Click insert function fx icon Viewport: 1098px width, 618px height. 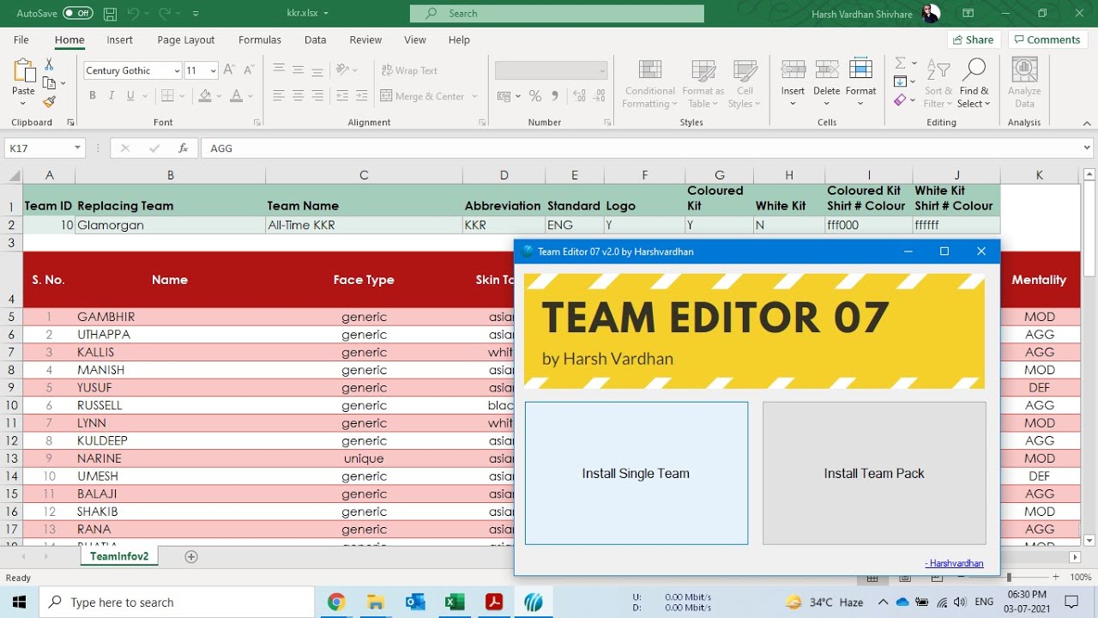pyautogui.click(x=183, y=148)
